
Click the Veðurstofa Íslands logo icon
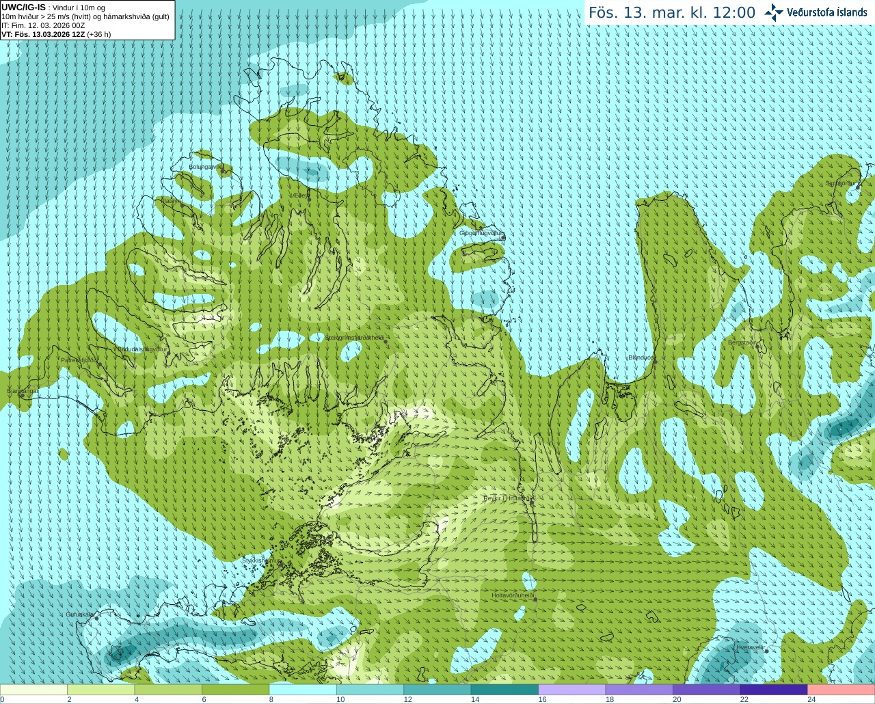(x=773, y=12)
